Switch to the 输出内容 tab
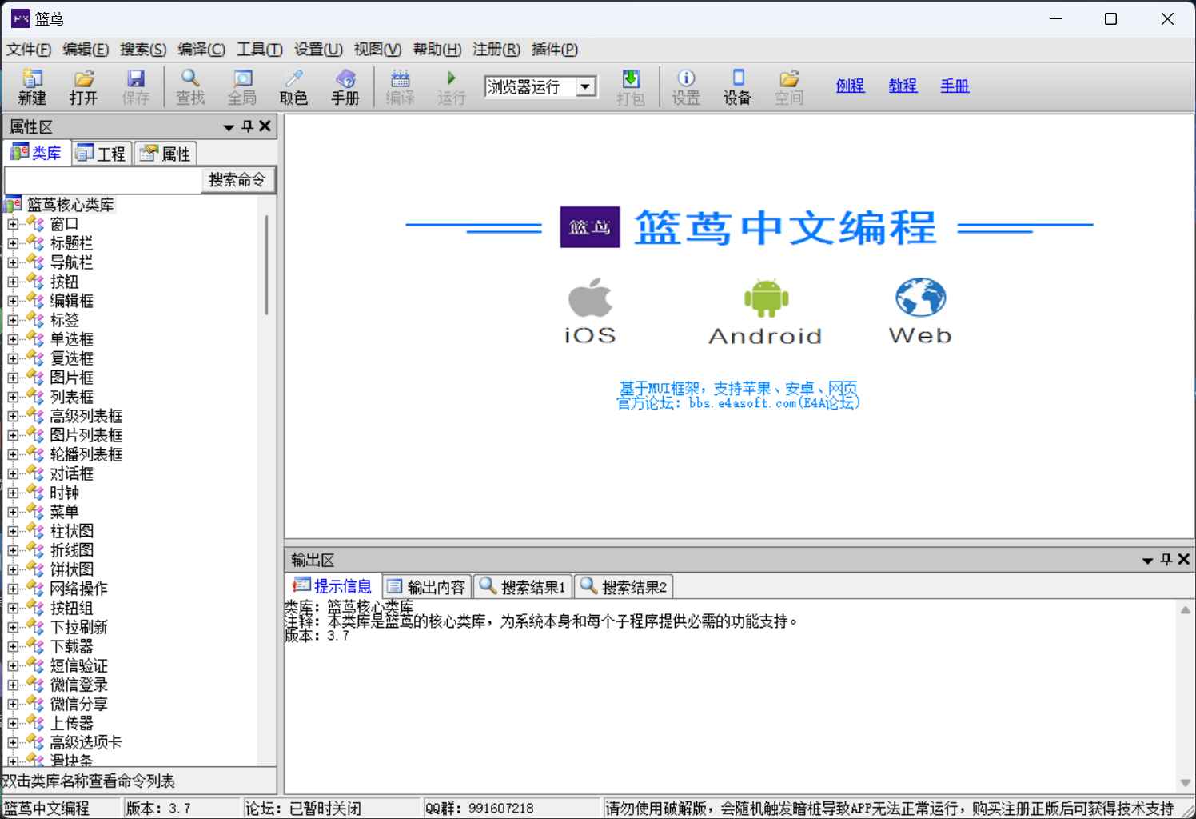 pyautogui.click(x=427, y=587)
